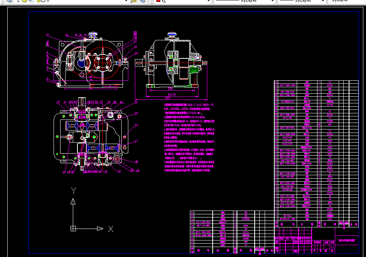Open the Layer Properties Manager icon

[9, 1]
